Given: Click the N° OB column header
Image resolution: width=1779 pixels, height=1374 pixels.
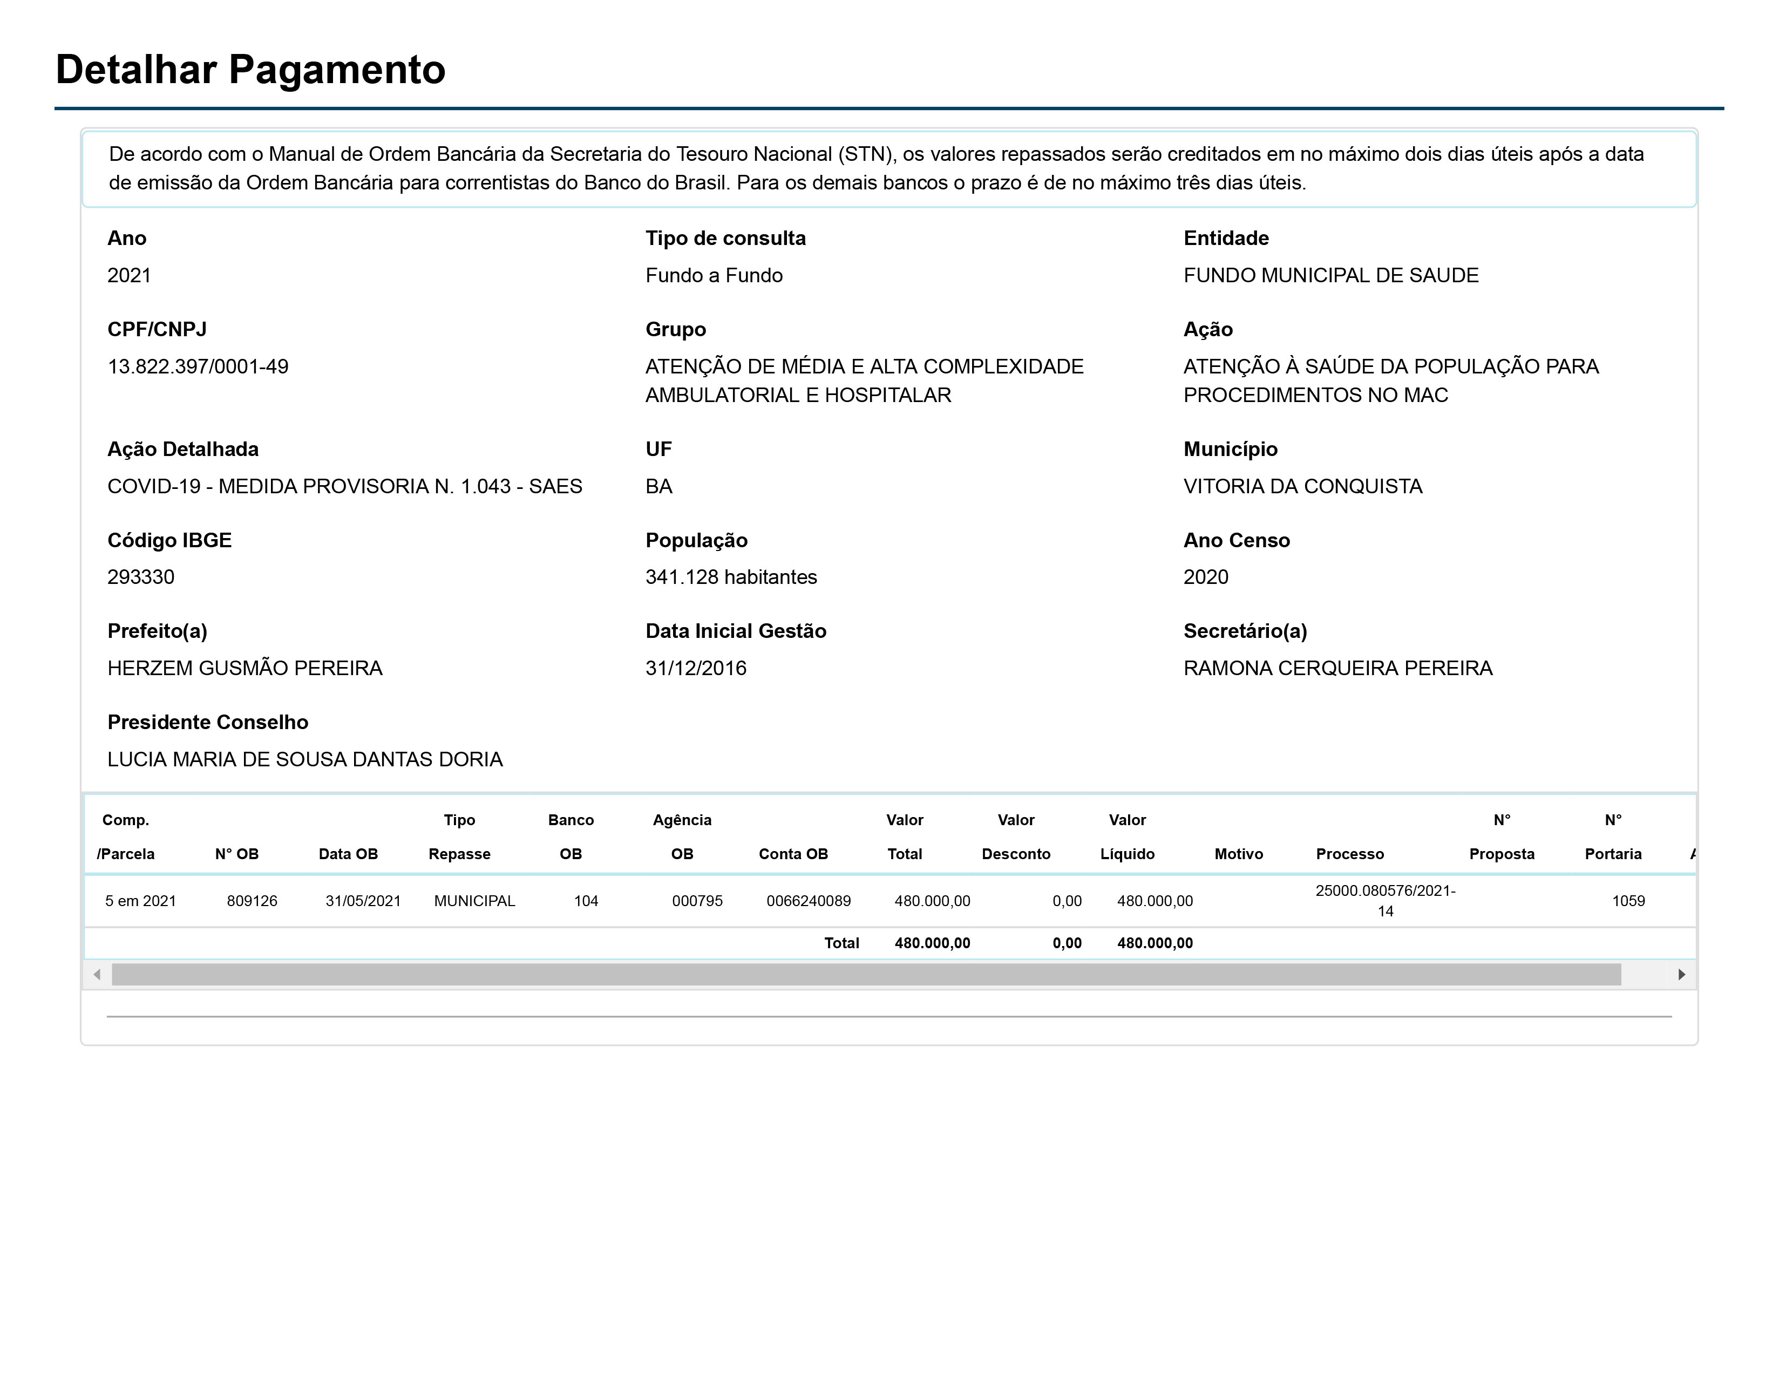Looking at the screenshot, I should point(236,854).
